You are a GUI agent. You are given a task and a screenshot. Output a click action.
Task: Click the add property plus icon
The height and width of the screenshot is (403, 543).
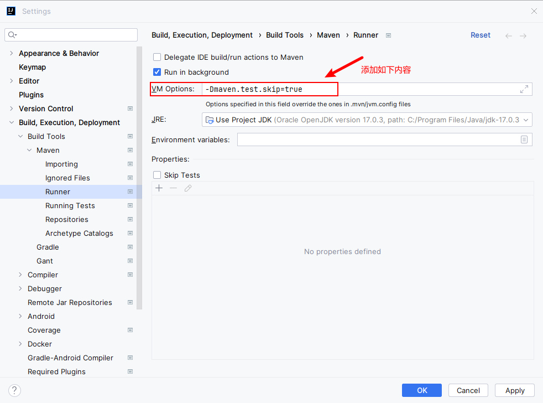pos(159,188)
